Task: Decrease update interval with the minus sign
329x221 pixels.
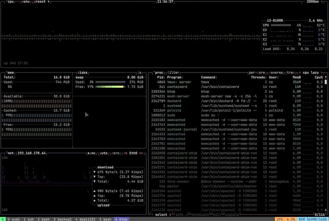Action: (304, 2)
